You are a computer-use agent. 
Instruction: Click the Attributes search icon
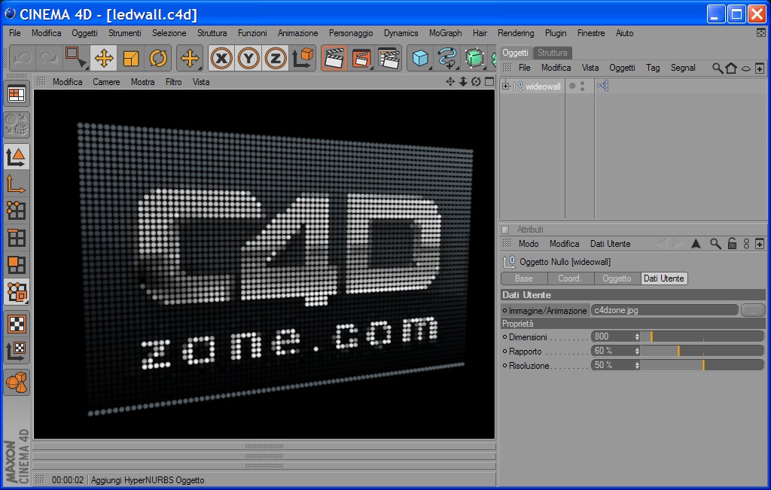click(x=715, y=244)
